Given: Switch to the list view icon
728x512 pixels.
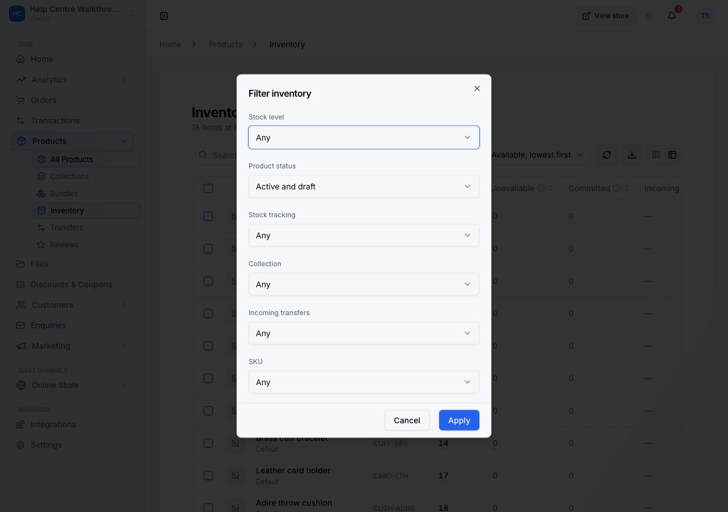Looking at the screenshot, I should 656,155.
